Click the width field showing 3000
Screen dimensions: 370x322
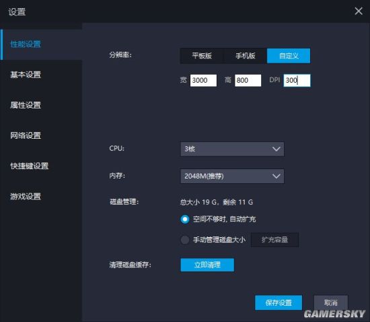(x=203, y=80)
